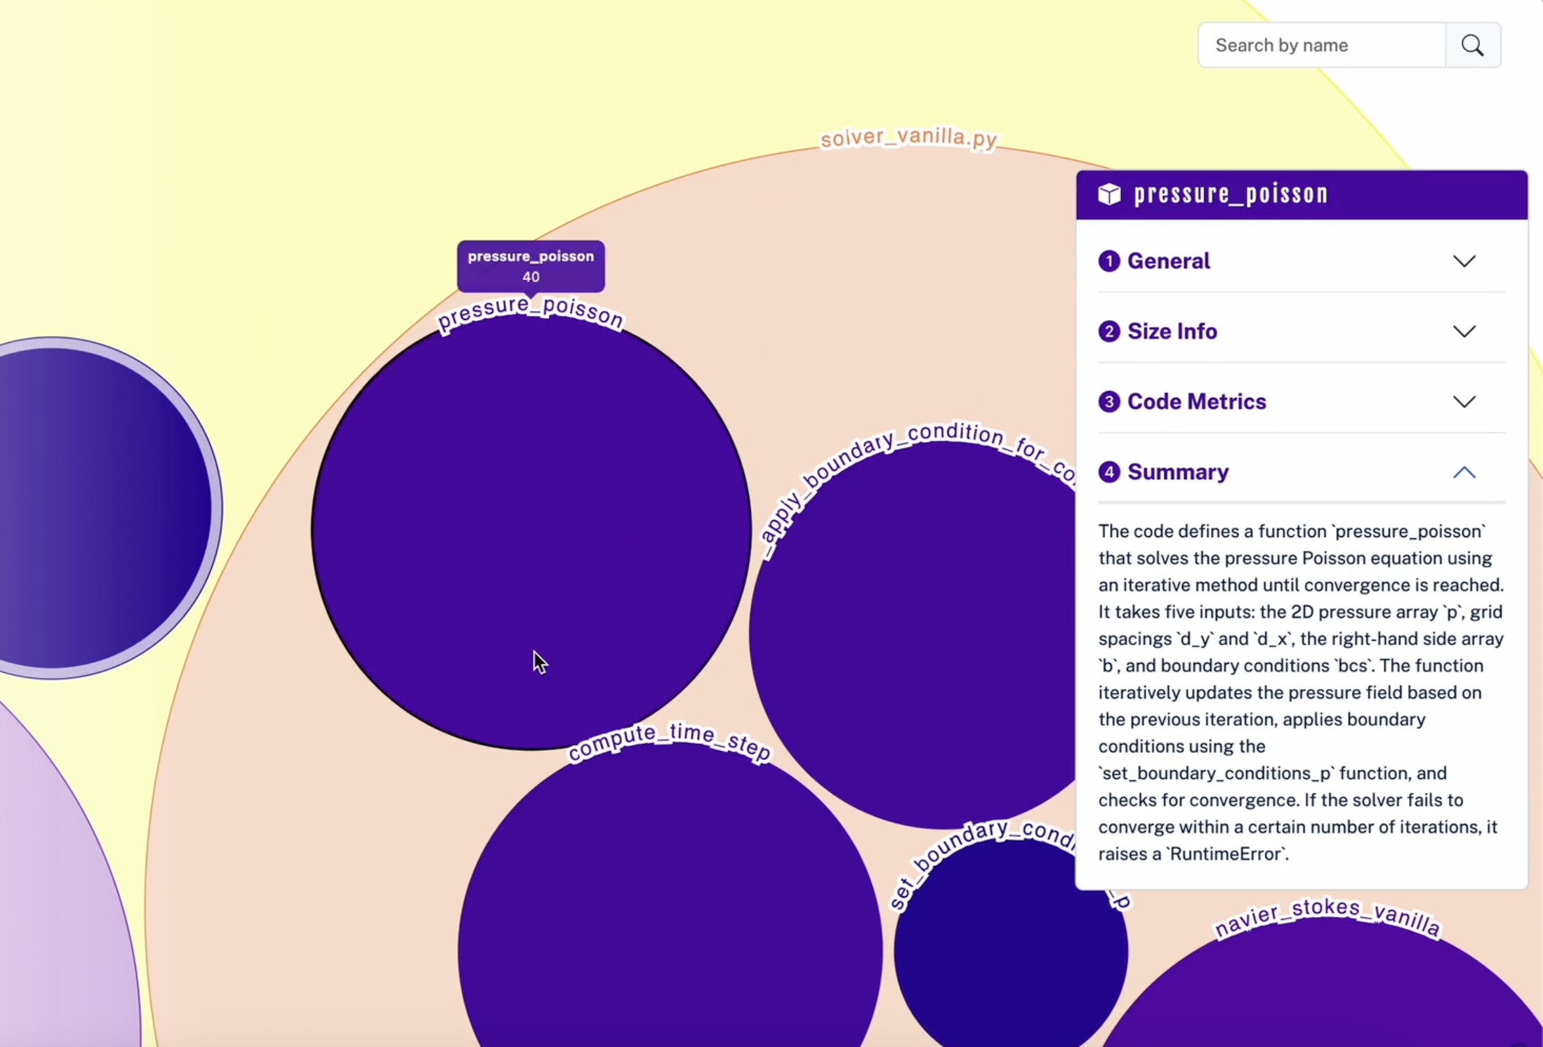
Task: Open the Code Metrics section heading
Action: coord(1196,401)
